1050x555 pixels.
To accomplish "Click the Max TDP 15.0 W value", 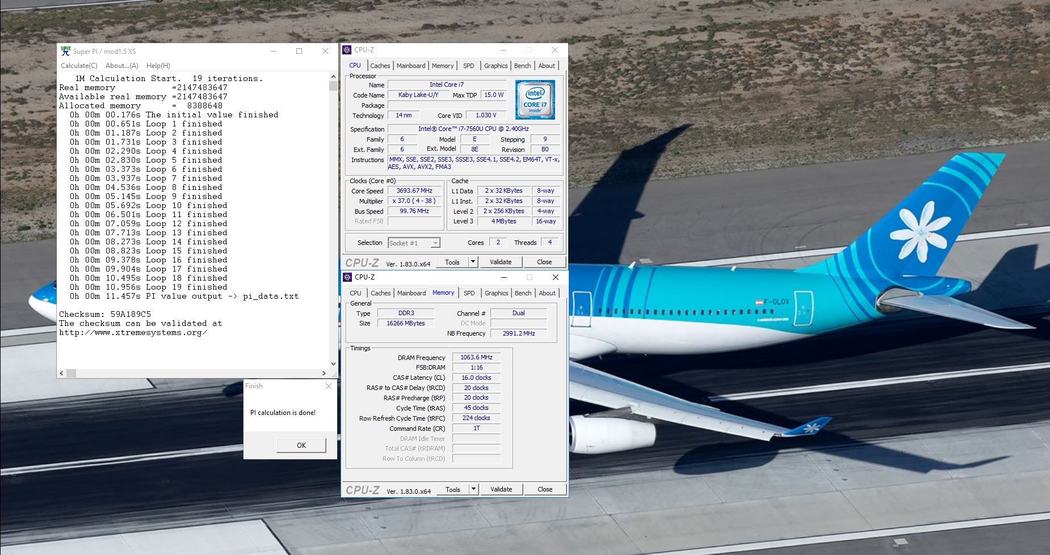I will (x=494, y=95).
